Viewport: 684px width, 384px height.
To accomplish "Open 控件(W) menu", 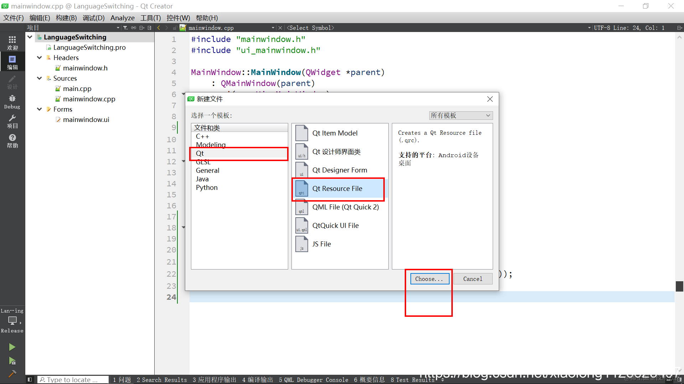I will (x=178, y=18).
